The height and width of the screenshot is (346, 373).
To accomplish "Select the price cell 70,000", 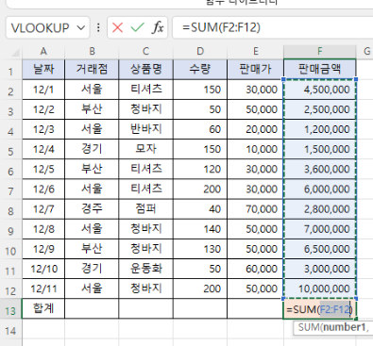I will coord(255,209).
